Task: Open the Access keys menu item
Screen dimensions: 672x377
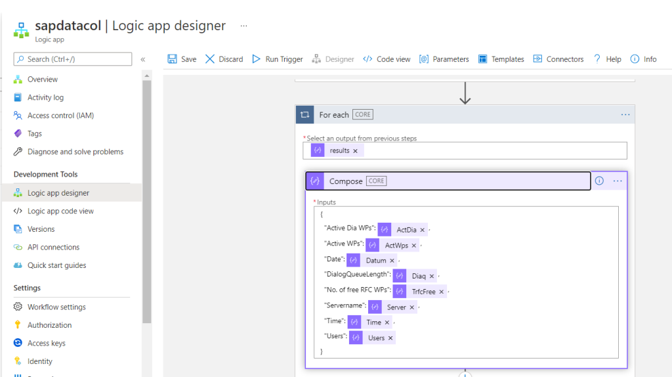Action: click(47, 343)
